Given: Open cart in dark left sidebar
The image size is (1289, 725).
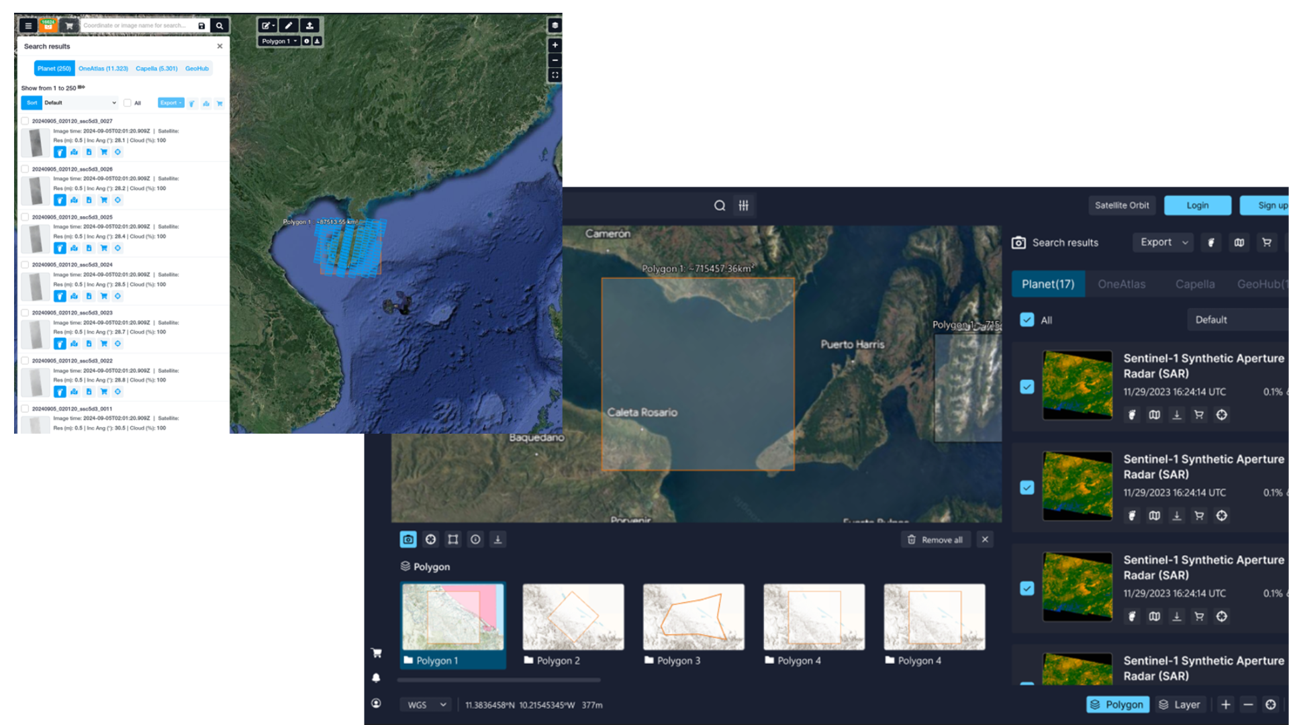Looking at the screenshot, I should tap(377, 652).
